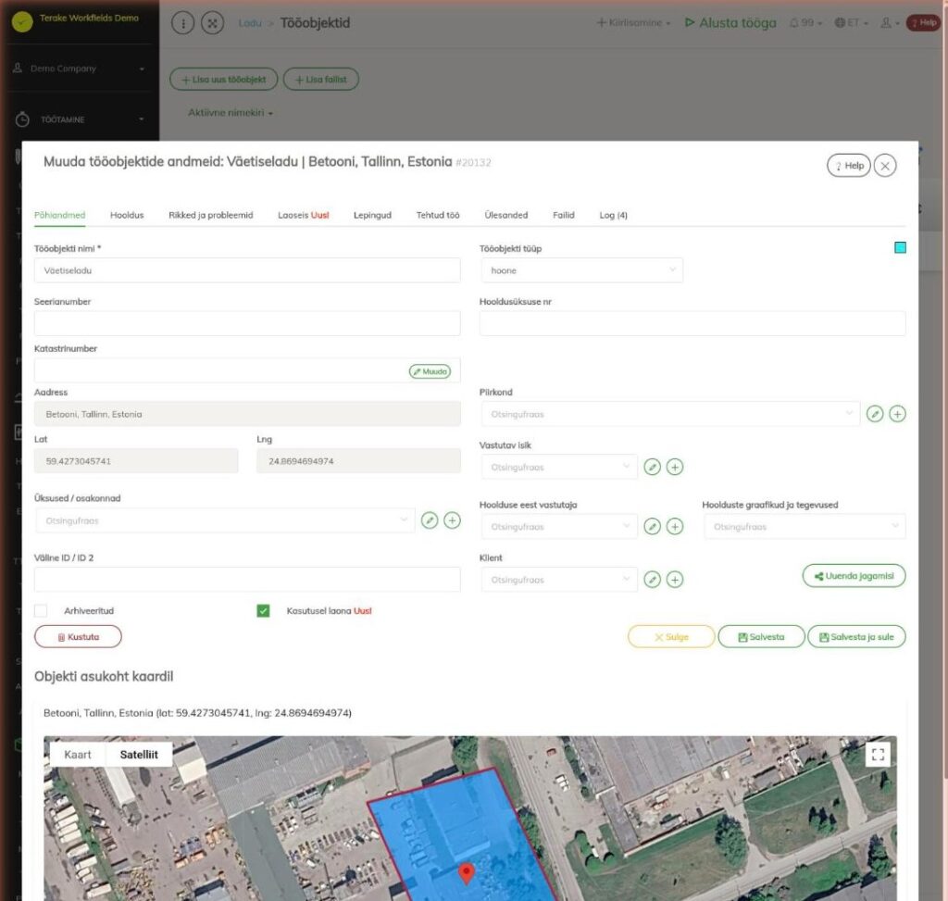Click the Muuda button in the Katastrinumber field

(x=430, y=371)
